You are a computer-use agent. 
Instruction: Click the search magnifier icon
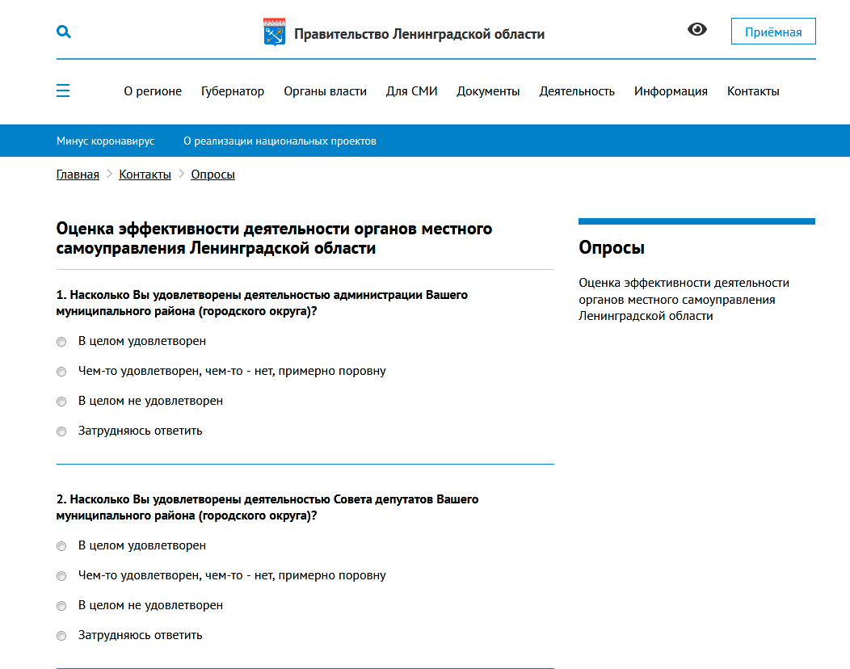(64, 32)
